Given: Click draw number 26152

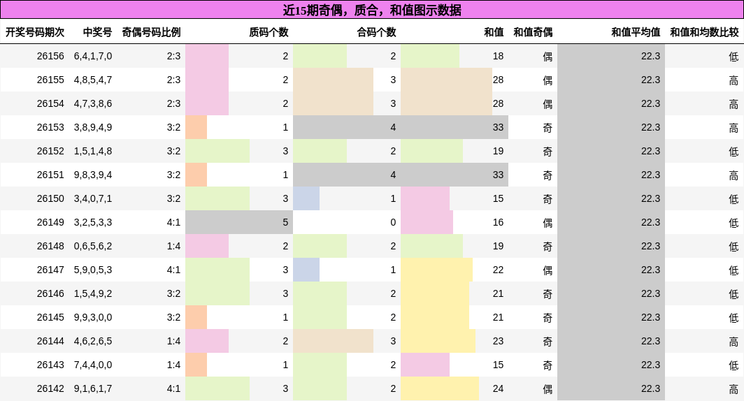Looking at the screenshot, I should click(x=50, y=151).
